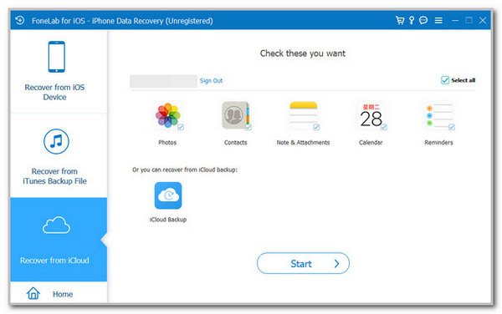
Task: Open the shopping cart purchase icon
Action: point(400,20)
